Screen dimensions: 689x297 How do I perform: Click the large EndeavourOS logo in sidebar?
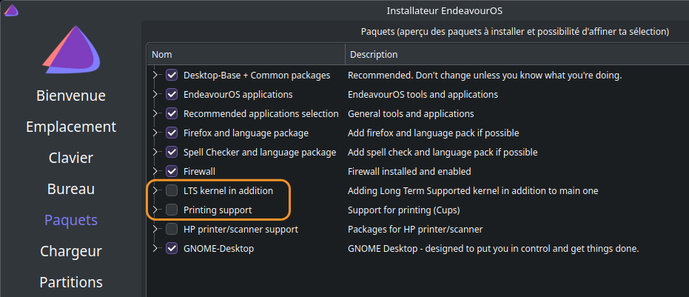pos(71,50)
